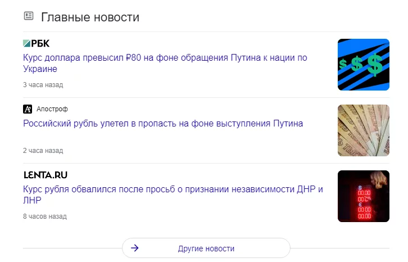Click the green striped РБК logo mark
Image resolution: width=408 pixels, height=262 pixels.
coord(26,43)
